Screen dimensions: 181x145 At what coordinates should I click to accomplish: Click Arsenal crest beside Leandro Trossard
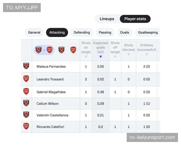point(26,79)
